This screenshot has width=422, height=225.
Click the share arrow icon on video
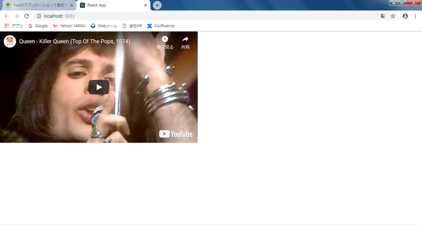tap(185, 39)
